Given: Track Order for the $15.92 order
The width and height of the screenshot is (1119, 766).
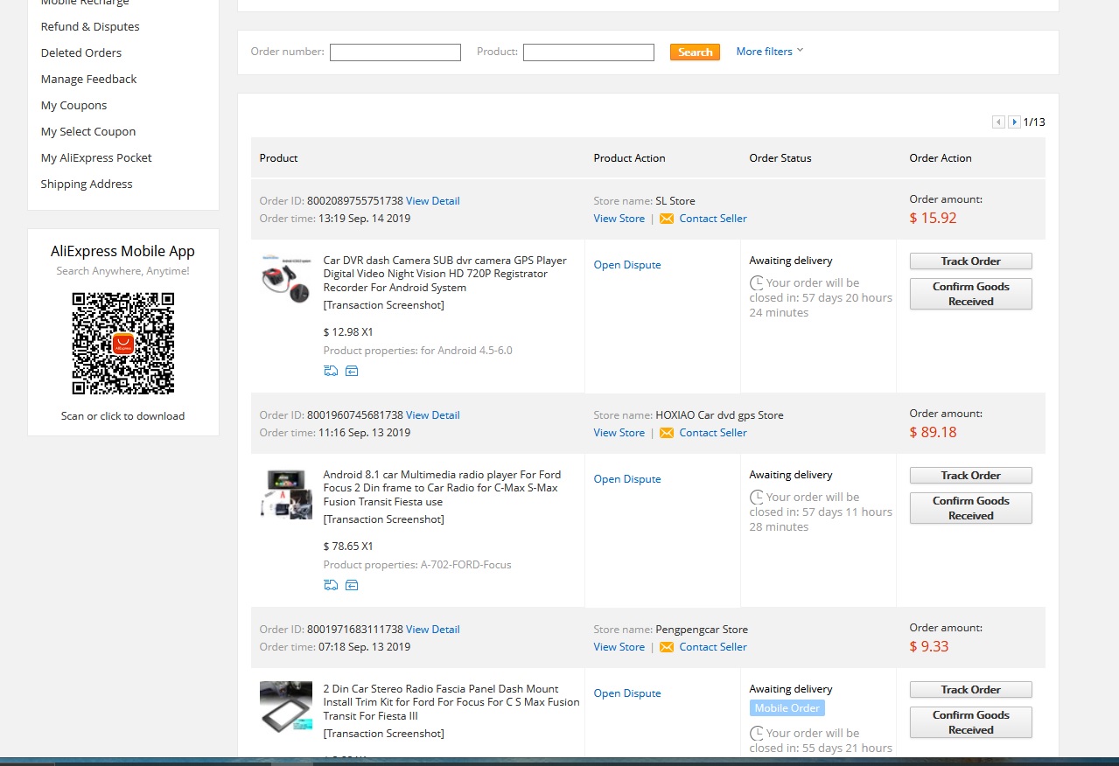Looking at the screenshot, I should coord(971,261).
